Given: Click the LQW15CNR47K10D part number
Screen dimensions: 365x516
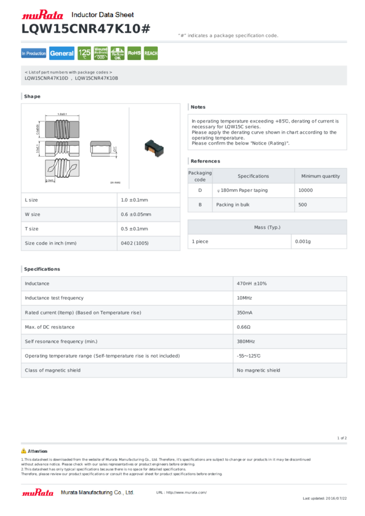Looking at the screenshot, I should click(46, 78).
